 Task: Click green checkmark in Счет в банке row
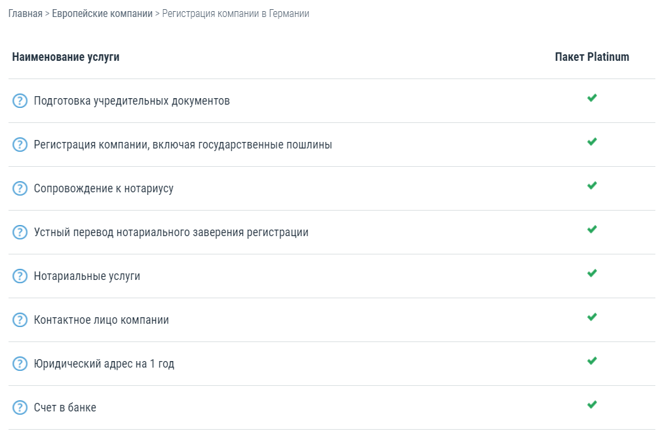(592, 405)
